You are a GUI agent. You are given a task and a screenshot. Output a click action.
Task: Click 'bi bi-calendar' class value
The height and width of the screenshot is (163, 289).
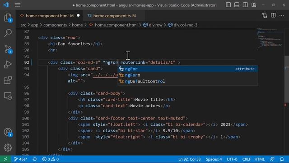186,125
